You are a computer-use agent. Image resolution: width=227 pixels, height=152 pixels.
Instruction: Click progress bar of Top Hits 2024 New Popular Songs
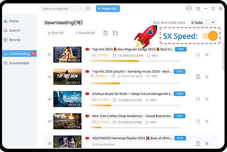pyautogui.click(x=136, y=61)
